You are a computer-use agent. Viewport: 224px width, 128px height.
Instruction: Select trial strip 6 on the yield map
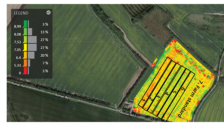[x=178, y=96]
